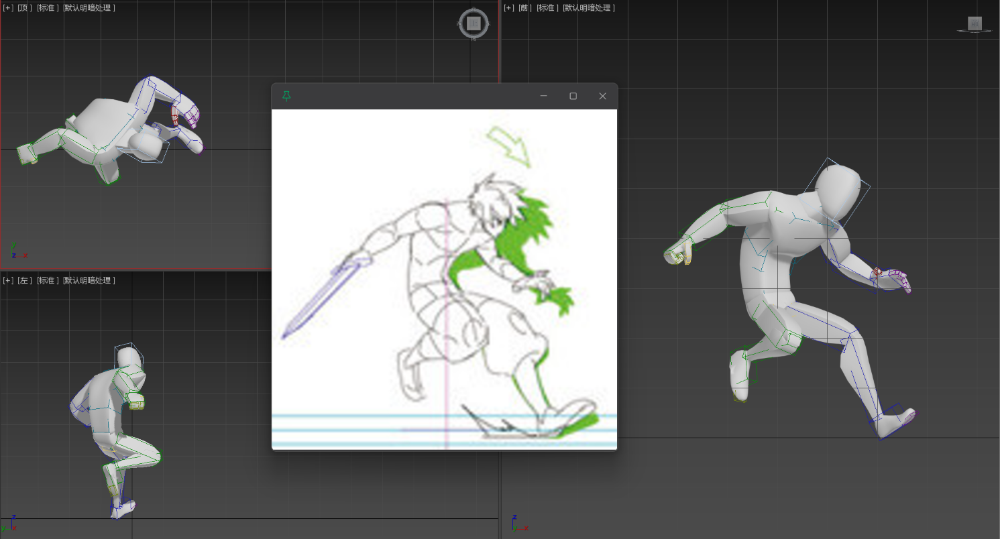The height and width of the screenshot is (539, 1000).
Task: Pin the floating reference image window
Action: tap(286, 96)
